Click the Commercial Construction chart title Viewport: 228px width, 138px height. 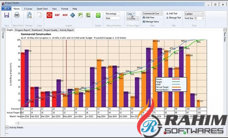pyautogui.click(x=36, y=34)
